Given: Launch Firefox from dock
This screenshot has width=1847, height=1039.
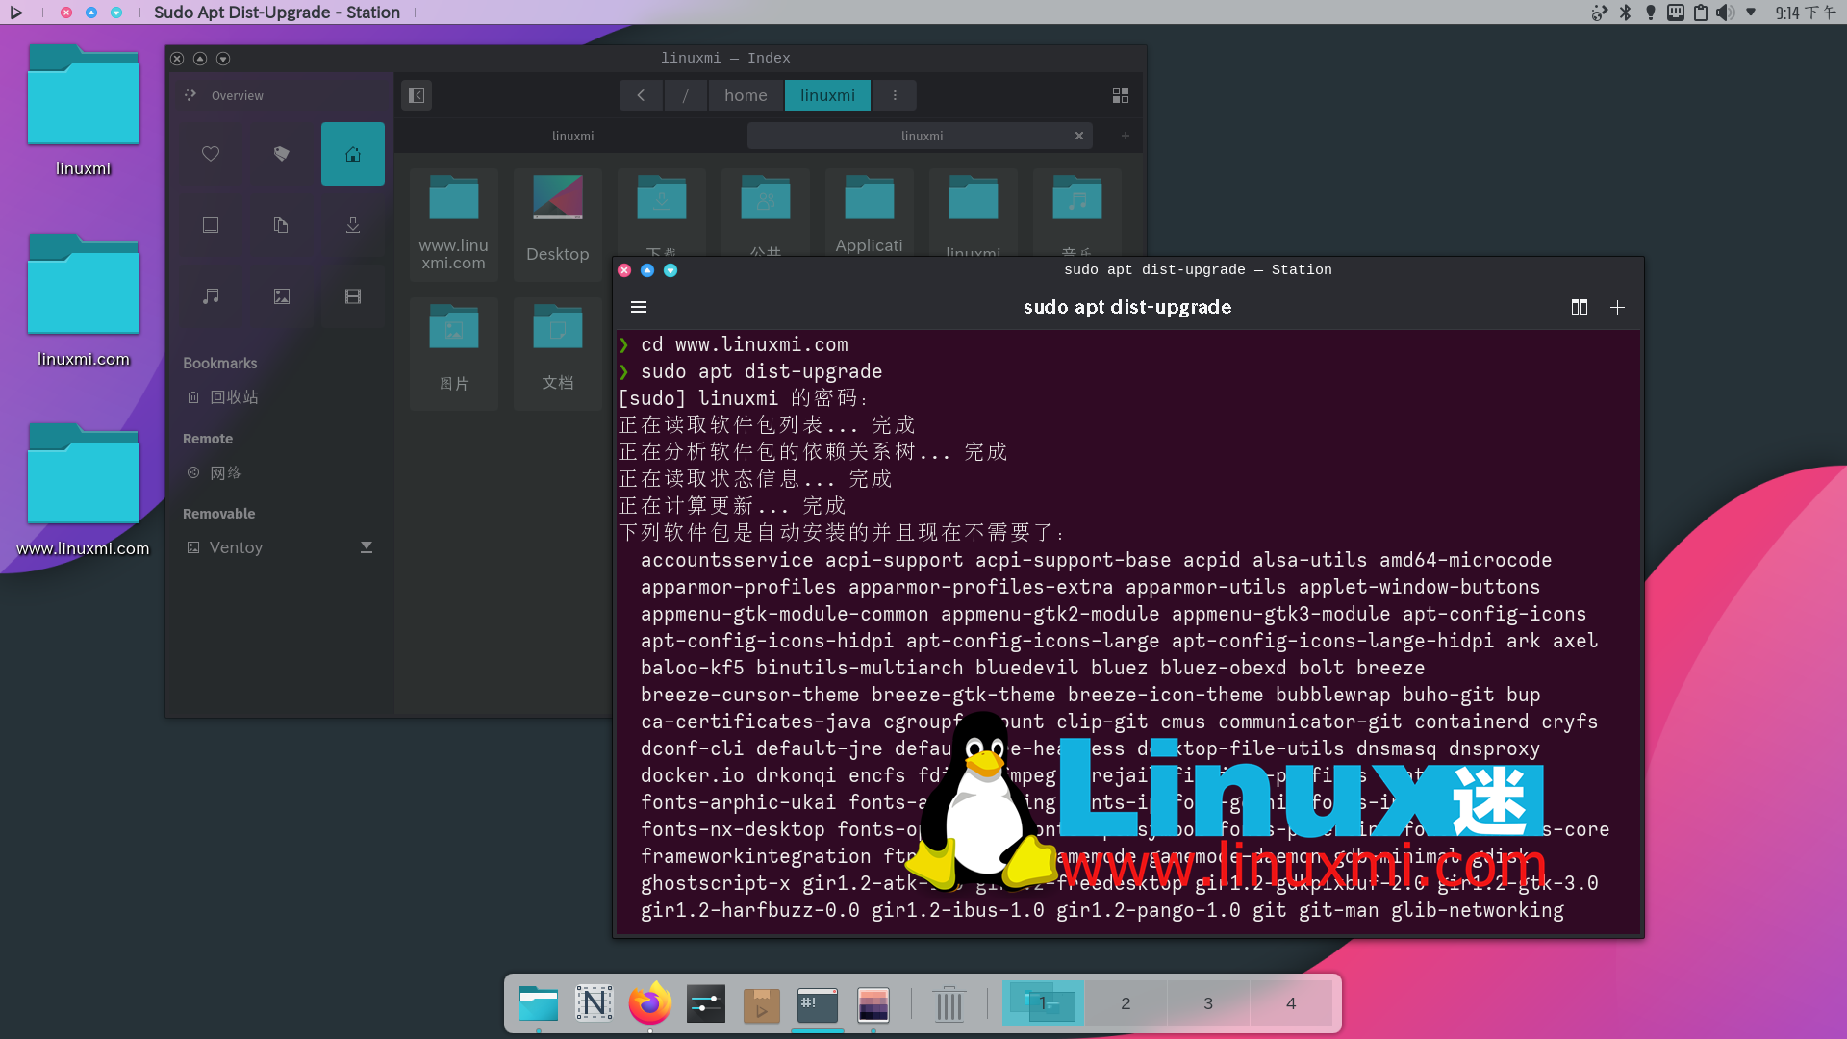Looking at the screenshot, I should 650,1004.
